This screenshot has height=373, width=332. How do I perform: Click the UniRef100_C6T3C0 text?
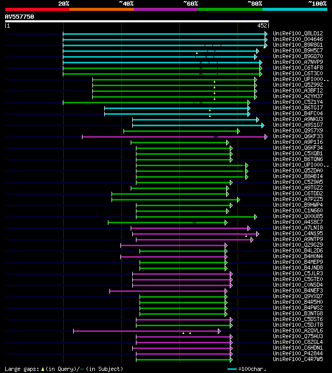(298, 73)
